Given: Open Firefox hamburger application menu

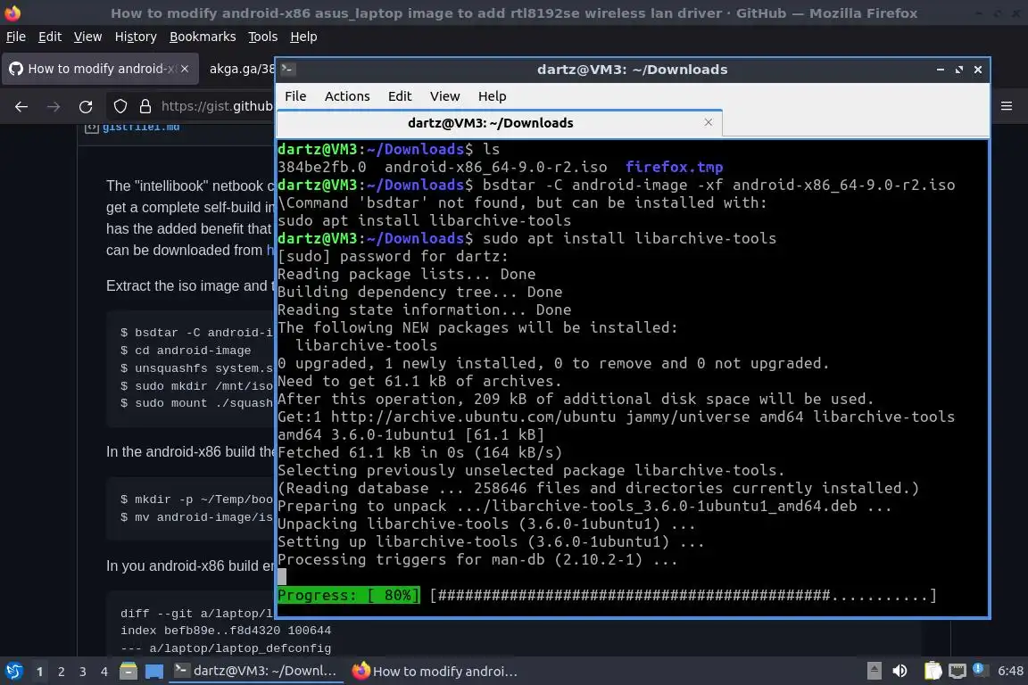Looking at the screenshot, I should (x=1007, y=106).
